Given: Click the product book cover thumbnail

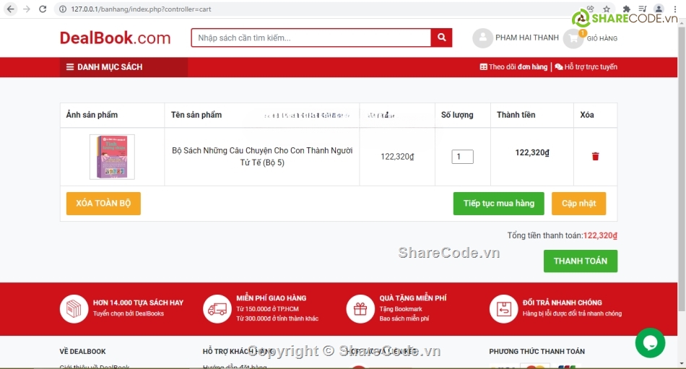Looking at the screenshot, I should point(112,157).
